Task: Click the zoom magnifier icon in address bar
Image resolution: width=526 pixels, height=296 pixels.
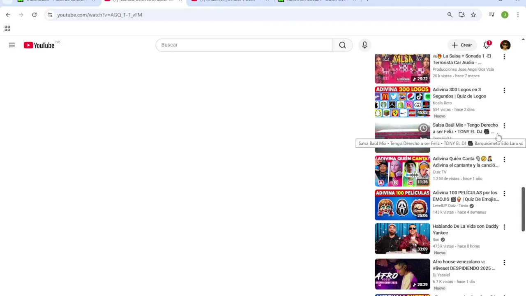Action: 450,15
